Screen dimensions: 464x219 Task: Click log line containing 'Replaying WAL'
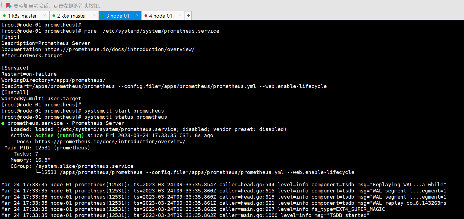[x=224, y=185]
